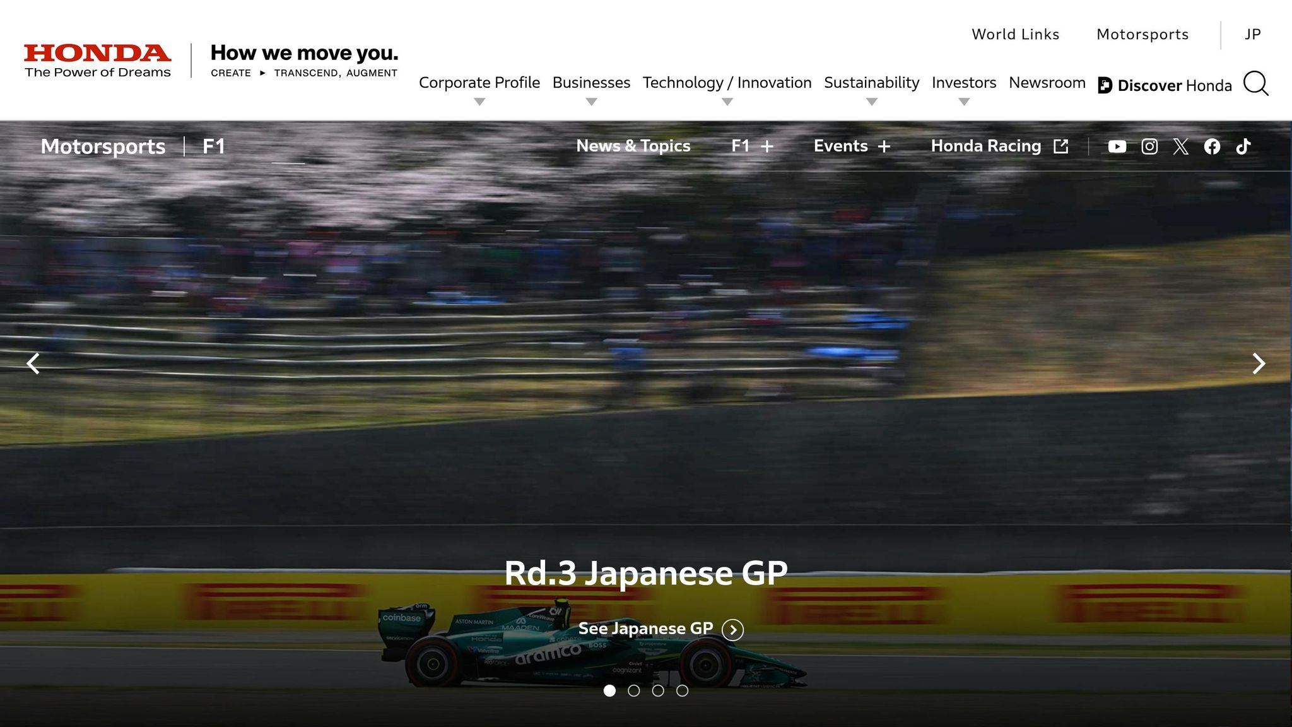Open Honda Racing external link

tap(999, 146)
